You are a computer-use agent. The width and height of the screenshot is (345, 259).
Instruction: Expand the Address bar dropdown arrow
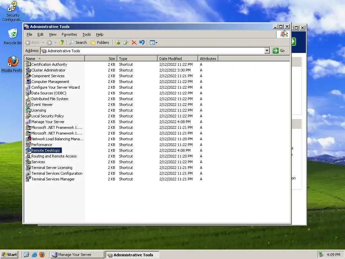267,51
